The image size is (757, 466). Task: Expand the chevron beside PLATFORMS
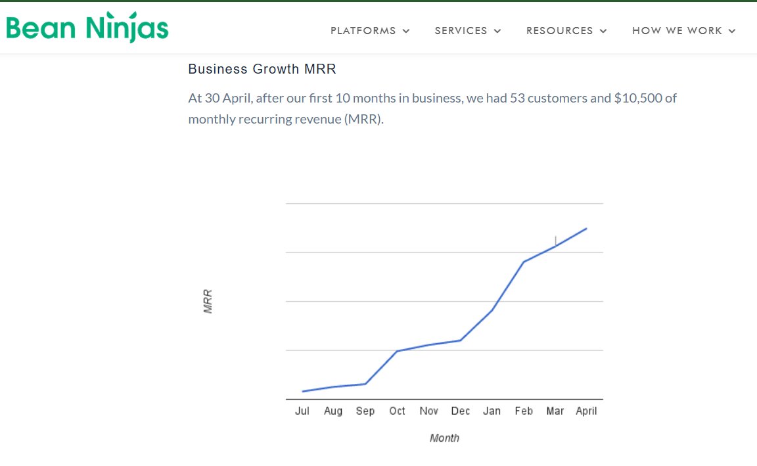[406, 31]
